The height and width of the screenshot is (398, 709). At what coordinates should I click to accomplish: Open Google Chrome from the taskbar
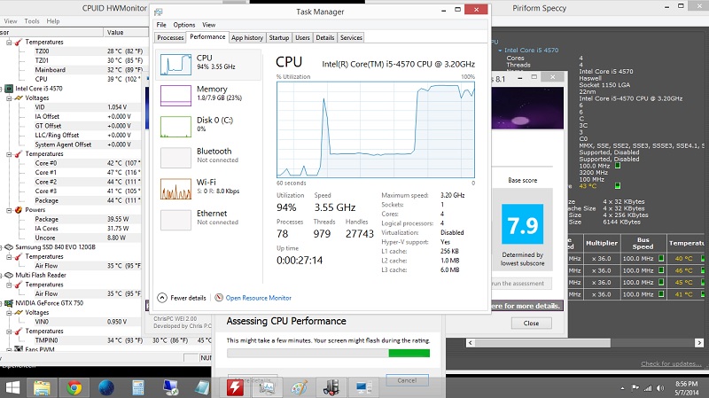point(74,387)
